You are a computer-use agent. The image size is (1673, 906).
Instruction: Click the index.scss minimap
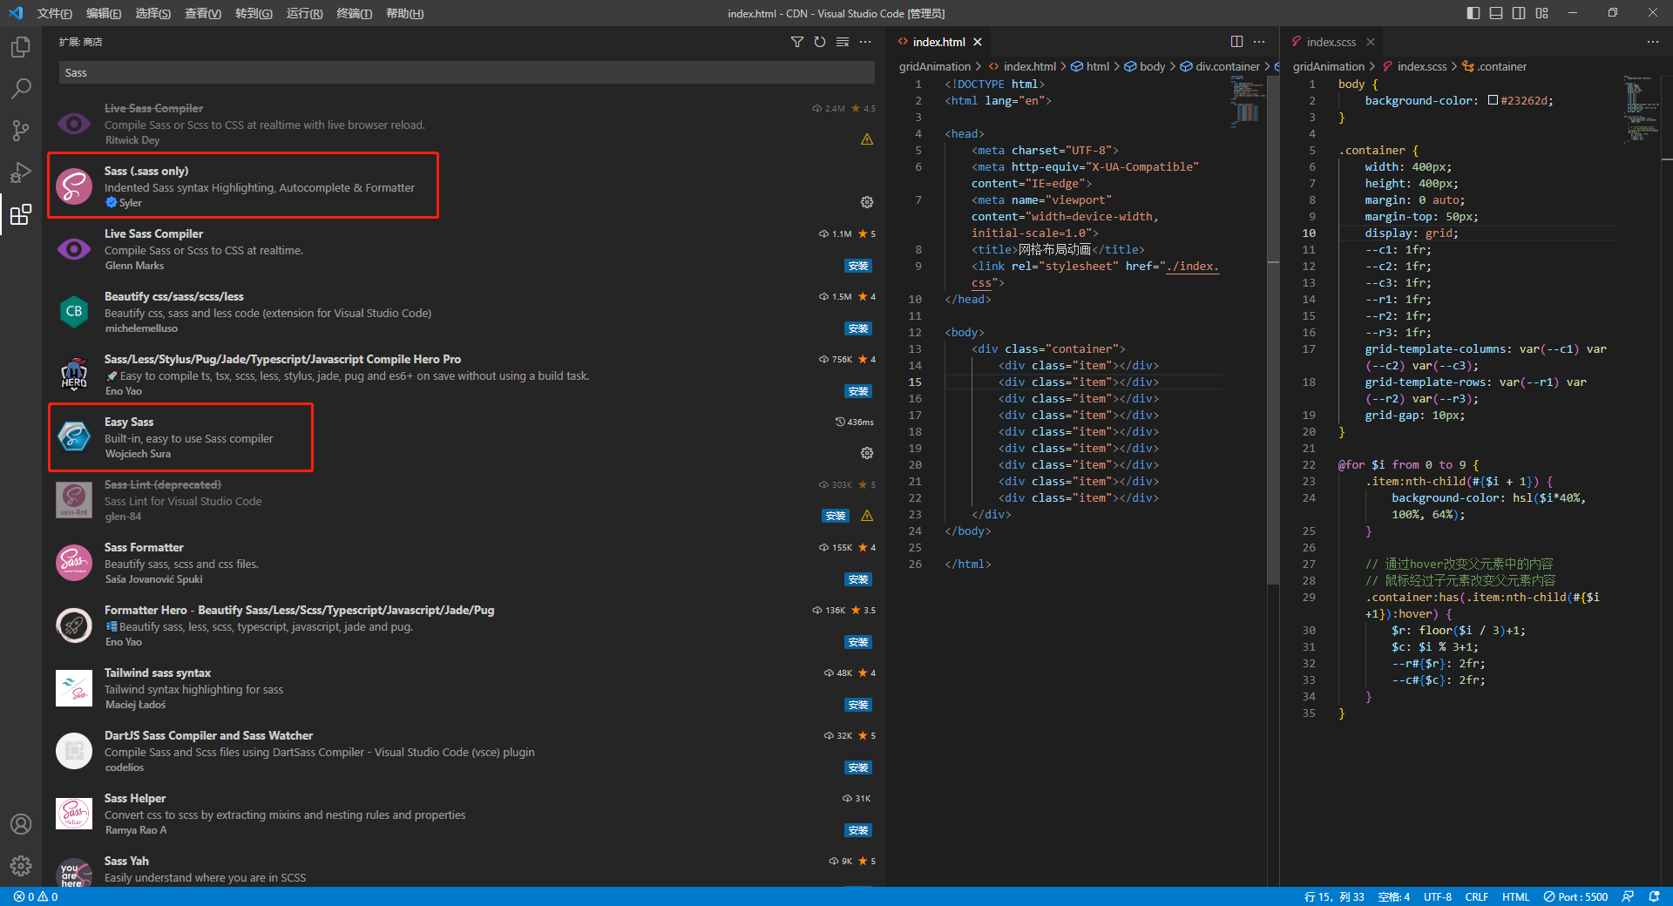[1642, 109]
